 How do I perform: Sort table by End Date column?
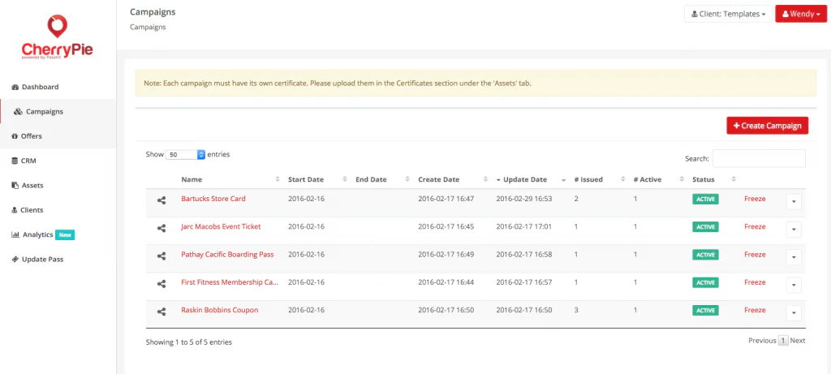click(381, 179)
